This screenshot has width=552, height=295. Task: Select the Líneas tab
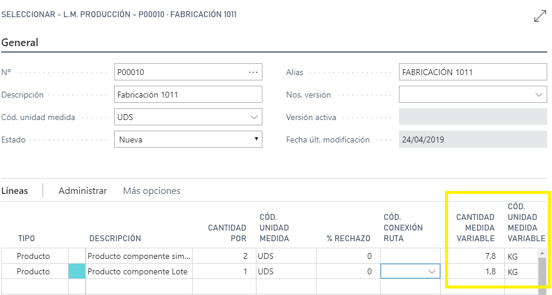[x=15, y=191]
